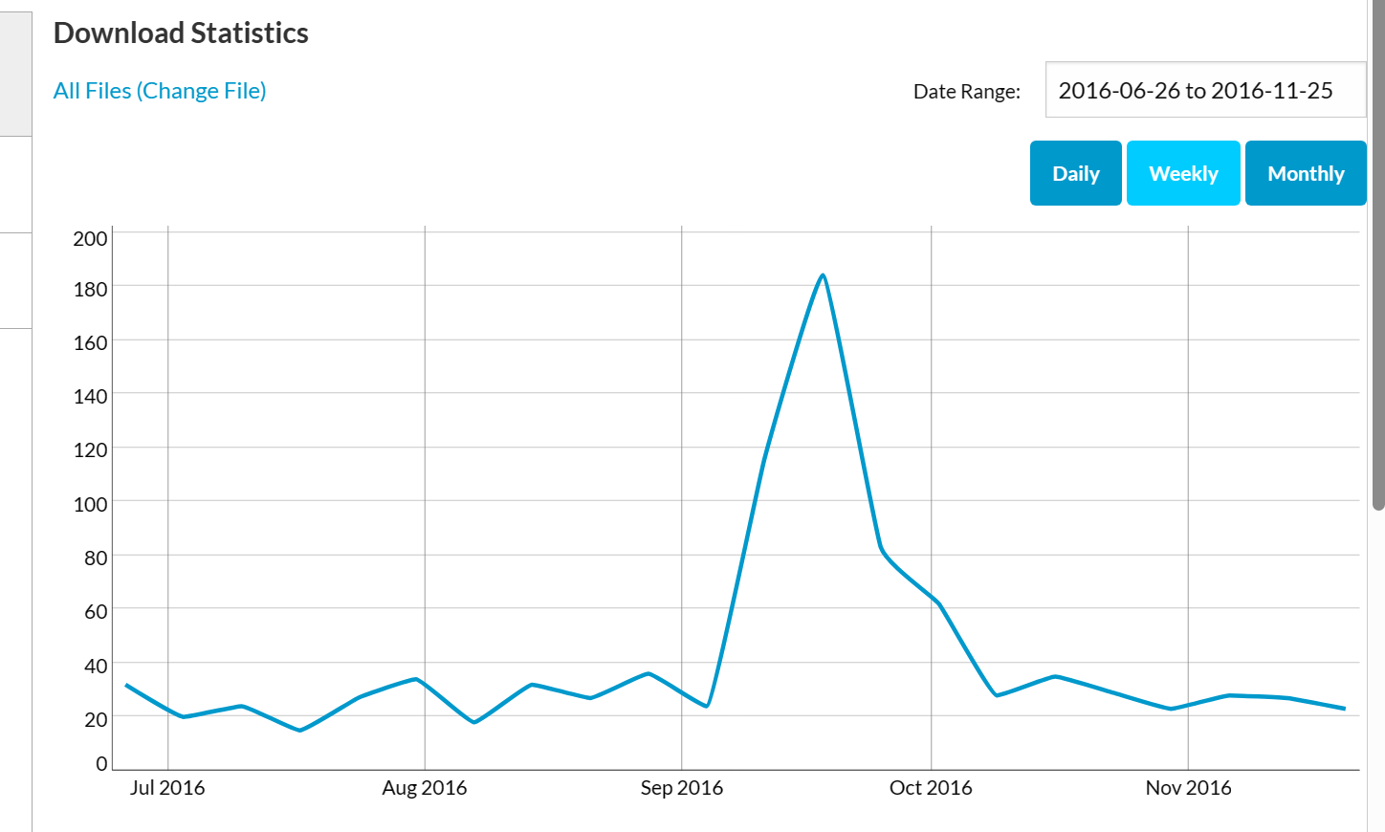
Task: Select the Sep 2016 axis label
Action: click(681, 788)
